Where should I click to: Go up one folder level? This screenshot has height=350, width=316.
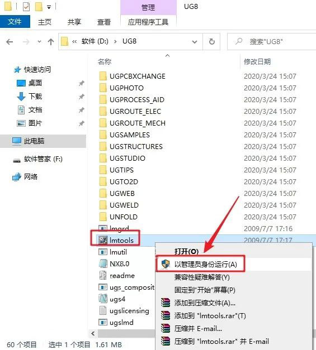(51, 41)
